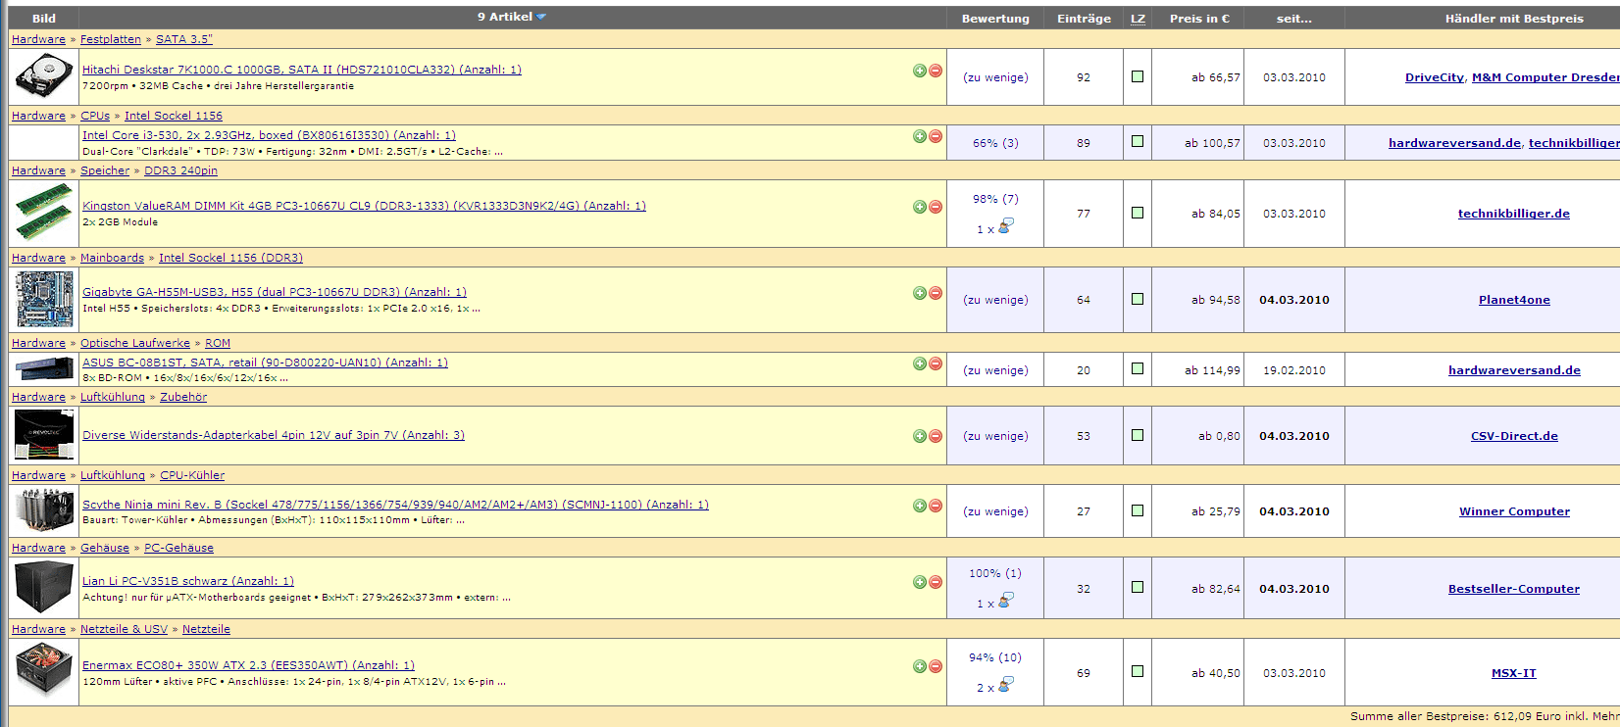Open the ASUS optical drive thumbnail
1620x727 pixels.
[x=44, y=369]
